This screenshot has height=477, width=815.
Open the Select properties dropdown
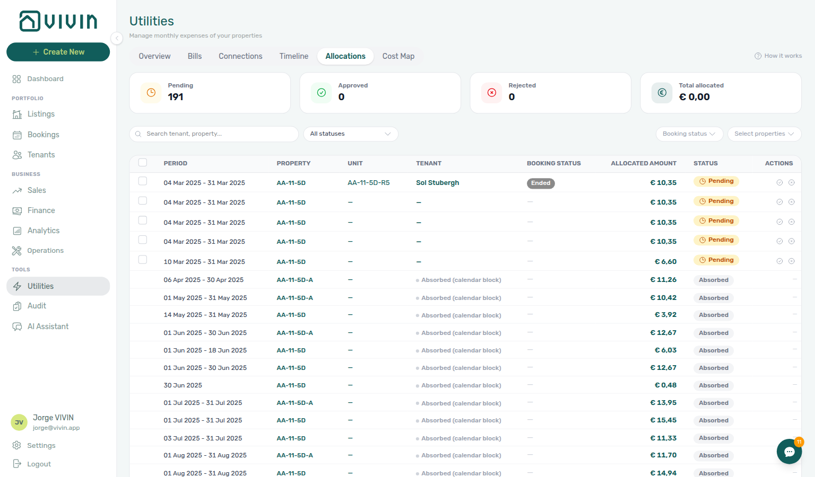point(764,134)
